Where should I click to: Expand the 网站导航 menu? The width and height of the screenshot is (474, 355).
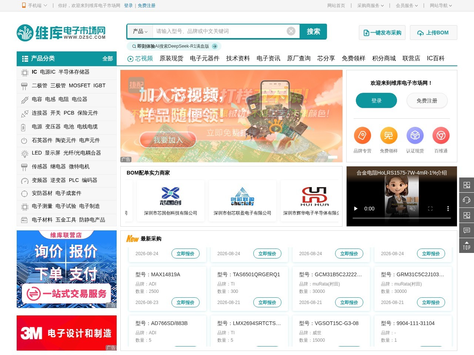coord(441,6)
